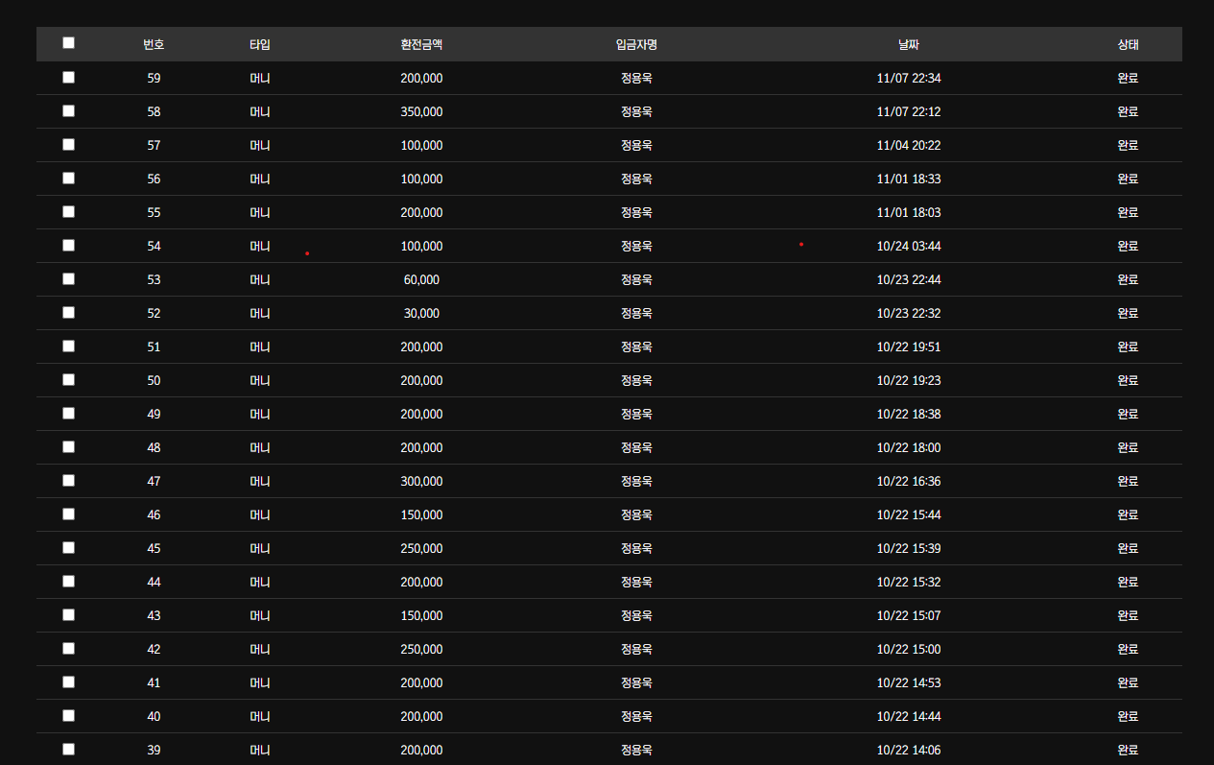Click the 상태 column header

(1128, 44)
